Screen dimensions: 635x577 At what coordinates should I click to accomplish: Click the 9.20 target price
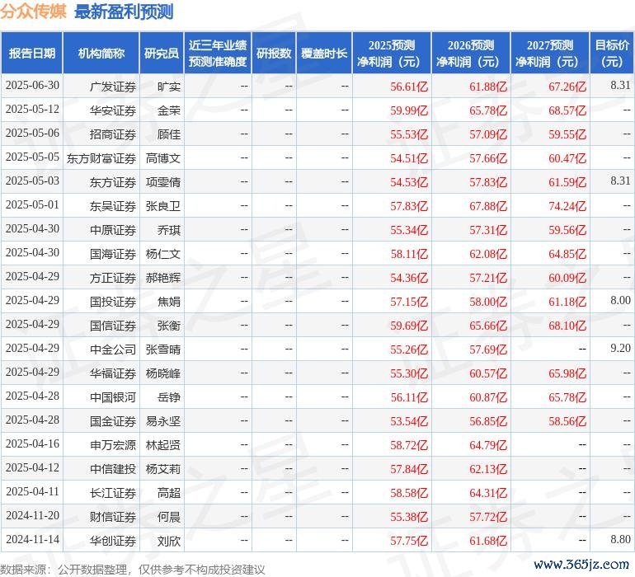[620, 348]
